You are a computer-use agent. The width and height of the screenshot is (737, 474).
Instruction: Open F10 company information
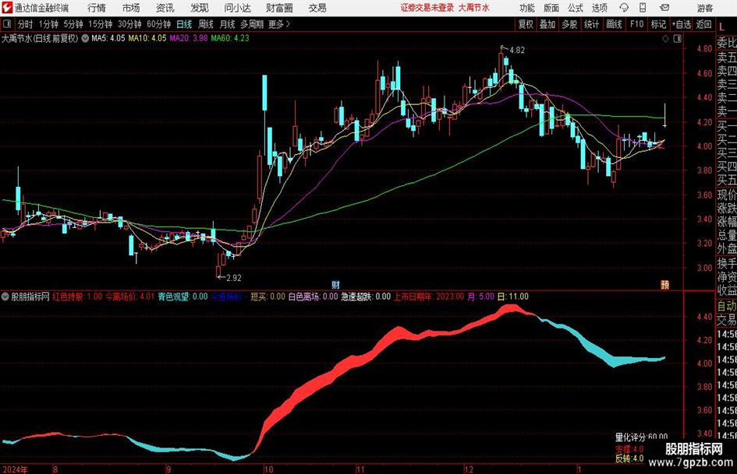(x=637, y=24)
